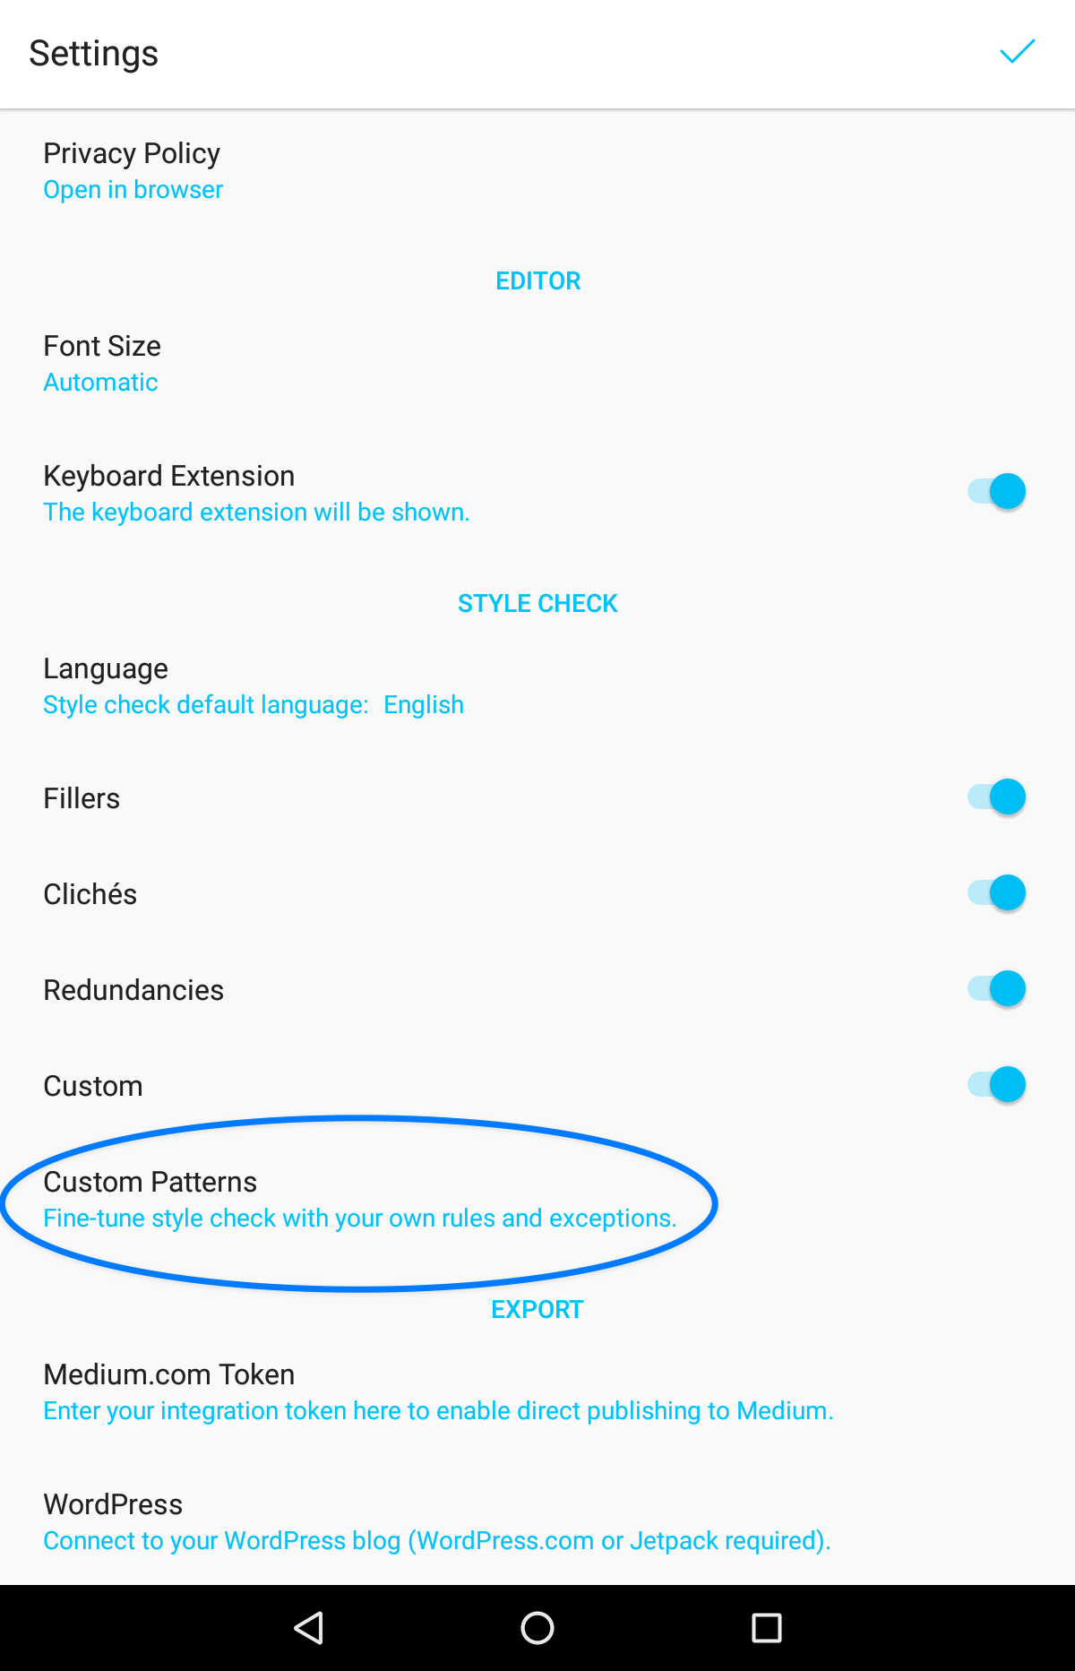Image resolution: width=1075 pixels, height=1671 pixels.
Task: Open the Font Size setting
Action: 537,363
